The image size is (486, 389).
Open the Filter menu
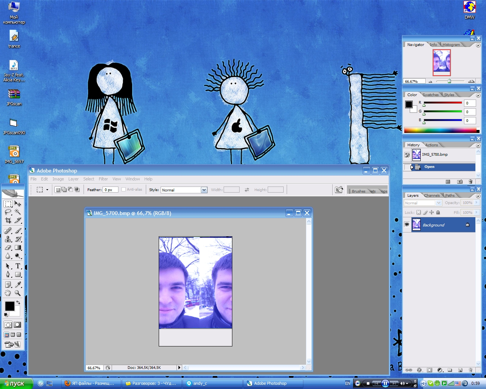(x=103, y=179)
